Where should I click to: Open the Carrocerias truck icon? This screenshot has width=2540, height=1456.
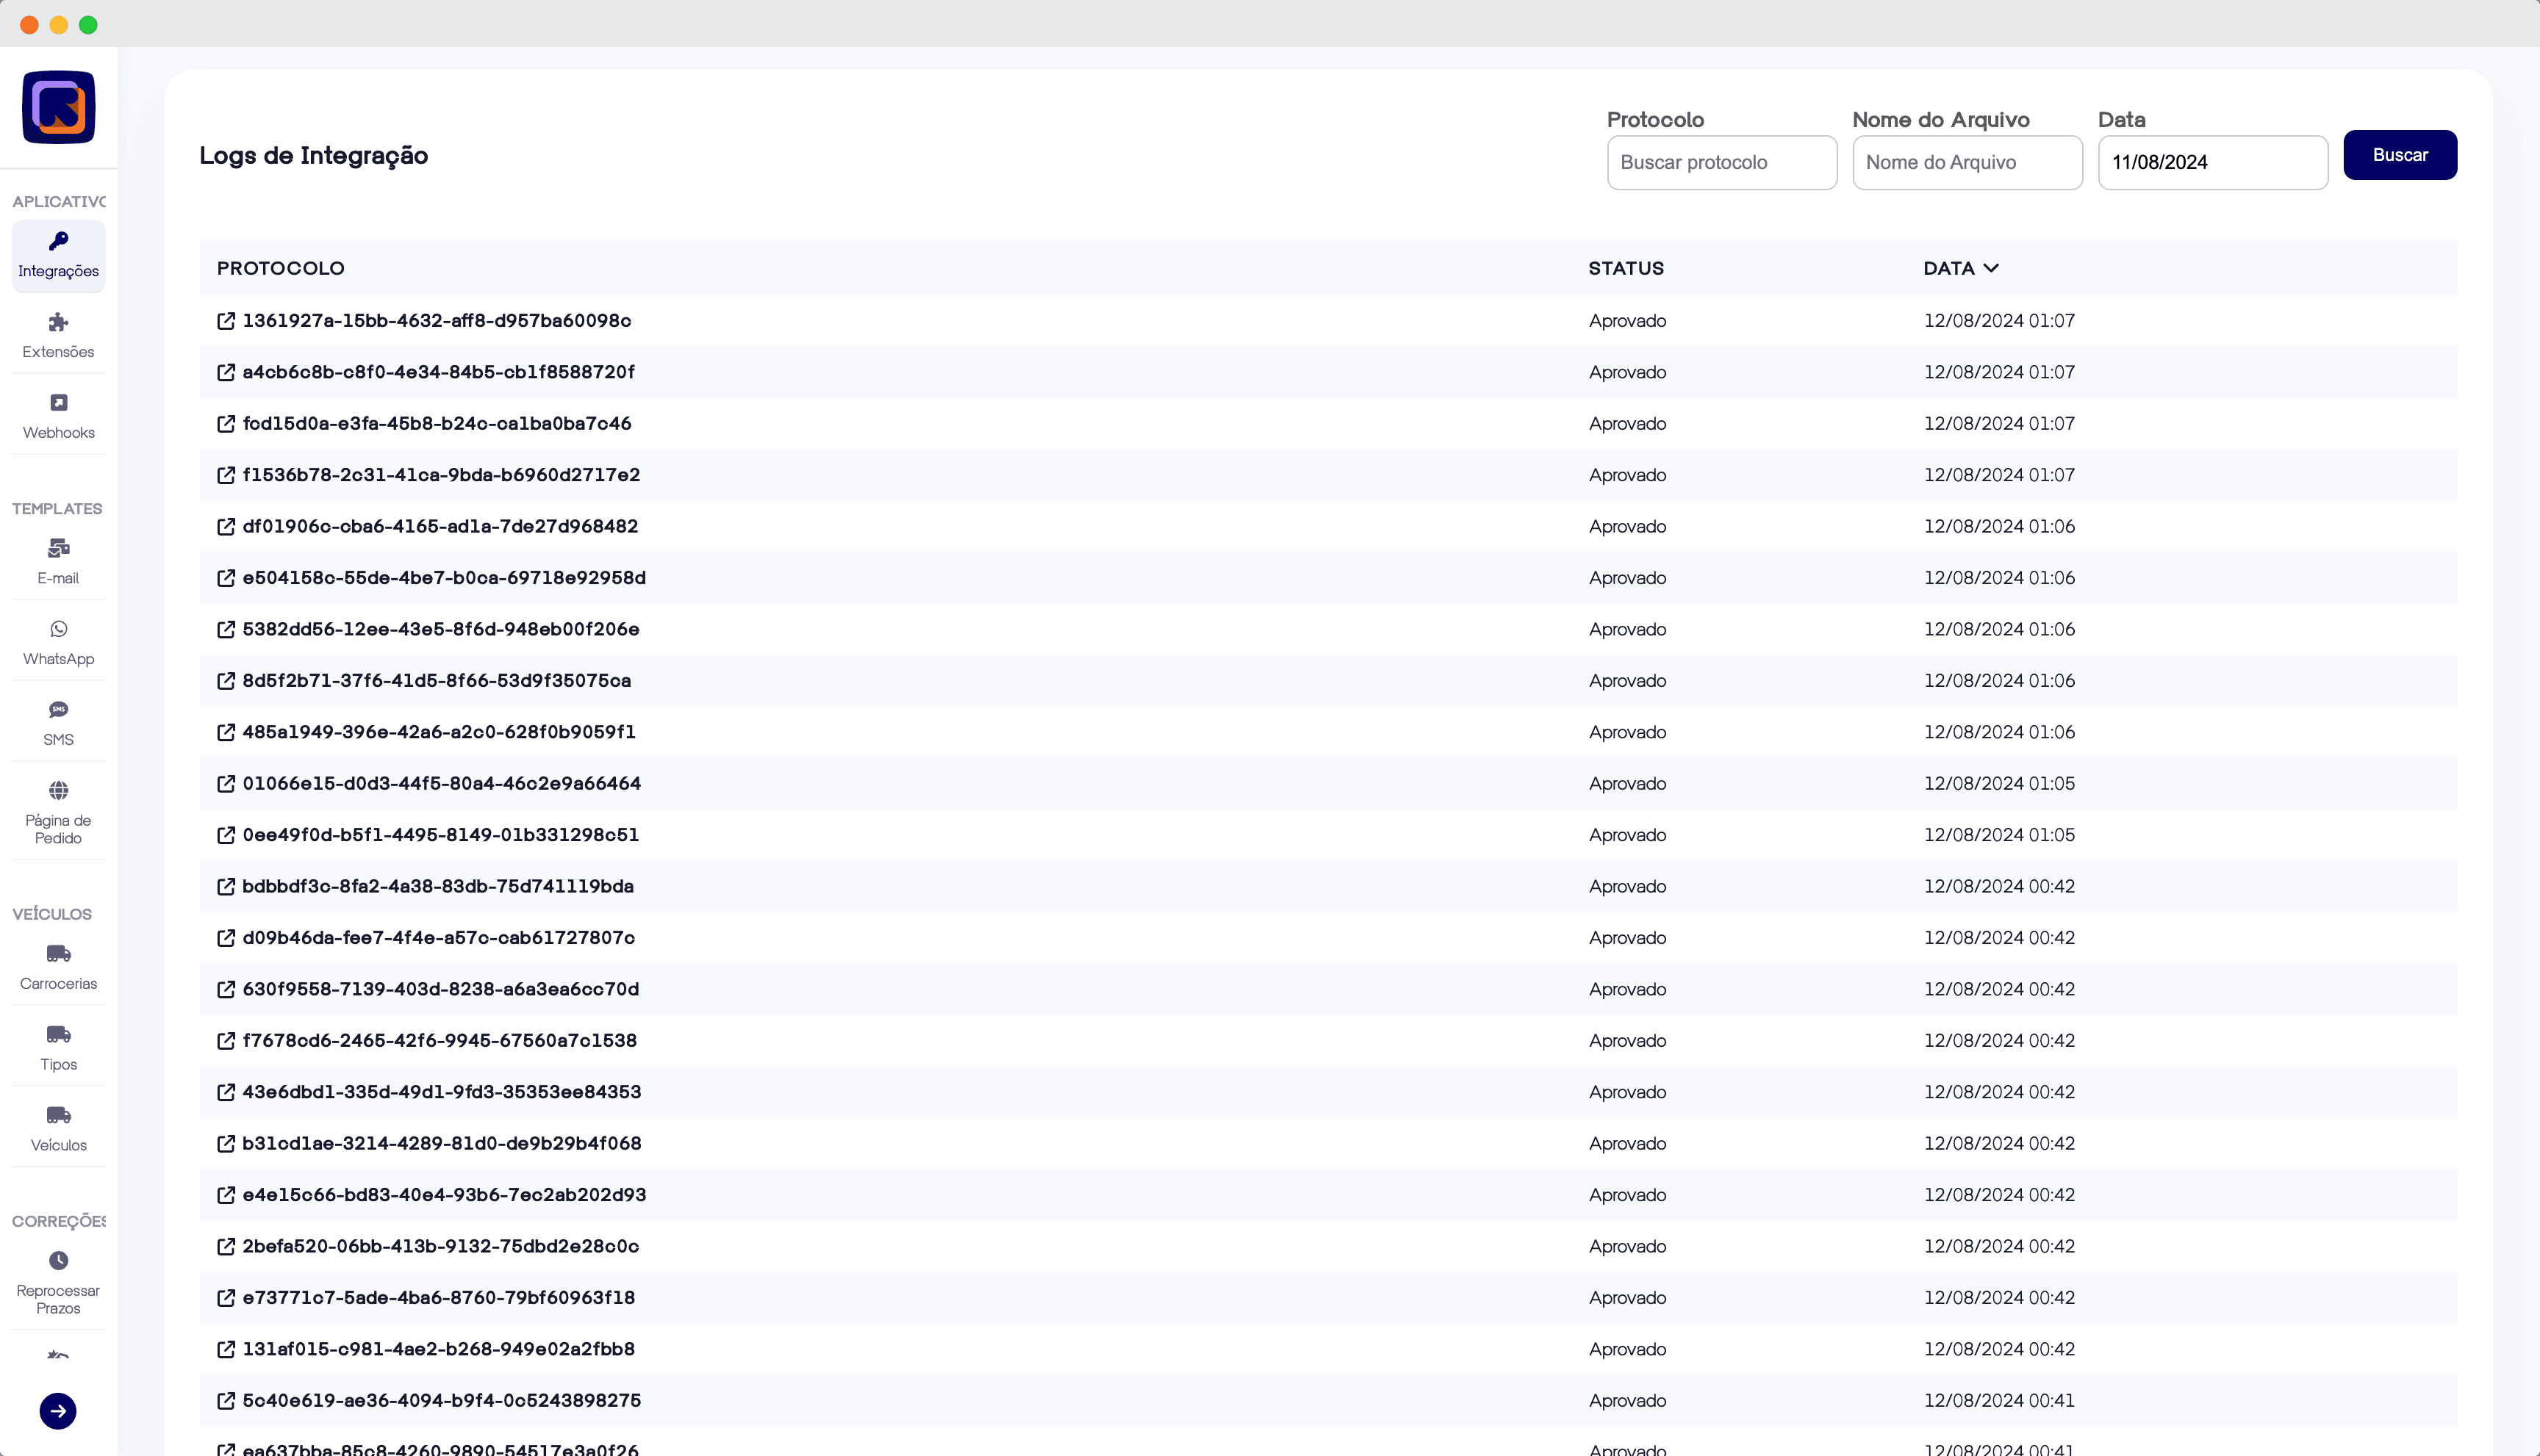58,953
